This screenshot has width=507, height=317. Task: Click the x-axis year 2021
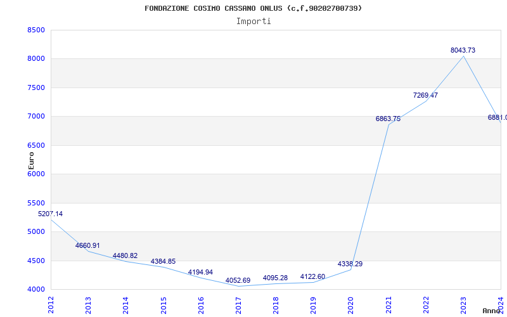[388, 306]
